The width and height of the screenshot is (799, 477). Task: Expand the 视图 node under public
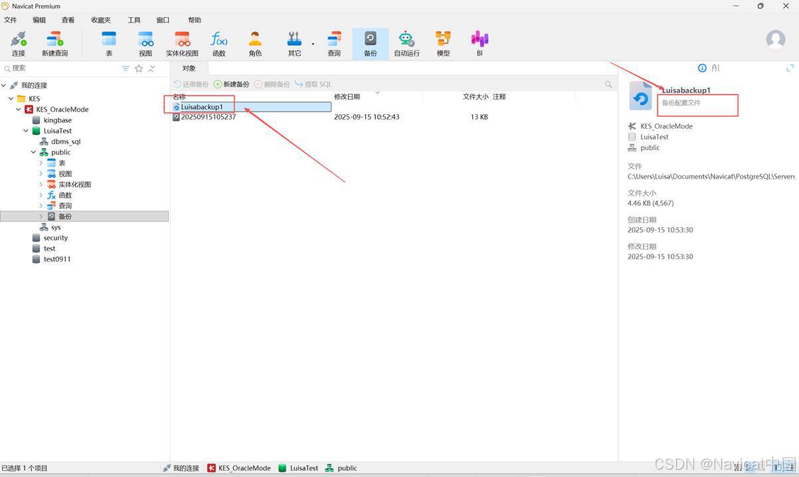41,173
